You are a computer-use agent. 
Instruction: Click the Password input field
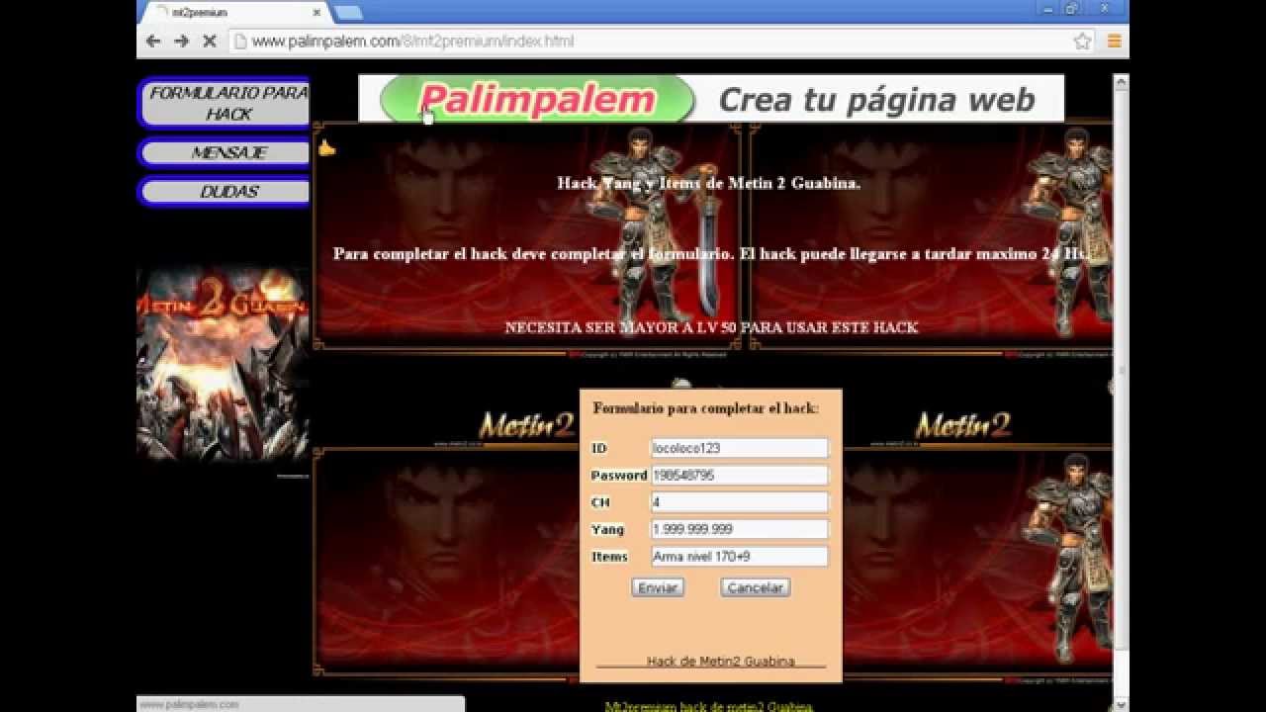tap(739, 476)
